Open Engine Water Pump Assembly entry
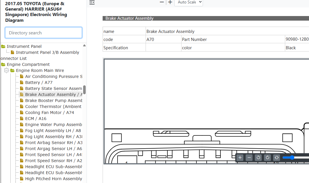Screen dimensions: 309x183 pos(54,125)
